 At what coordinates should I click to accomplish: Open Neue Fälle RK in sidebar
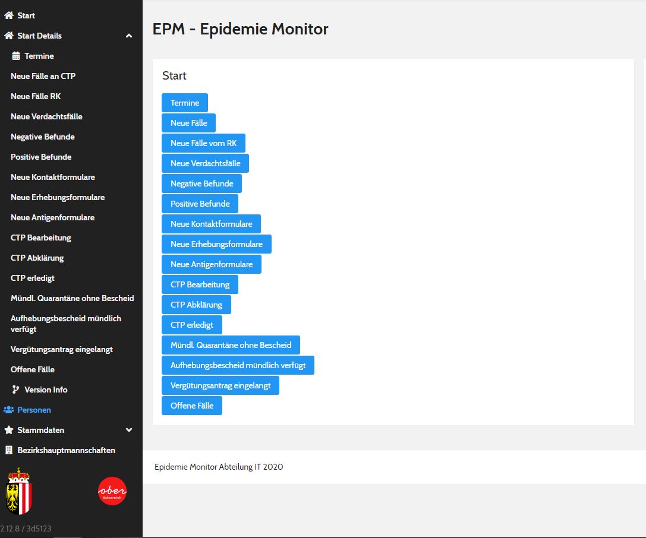click(36, 96)
